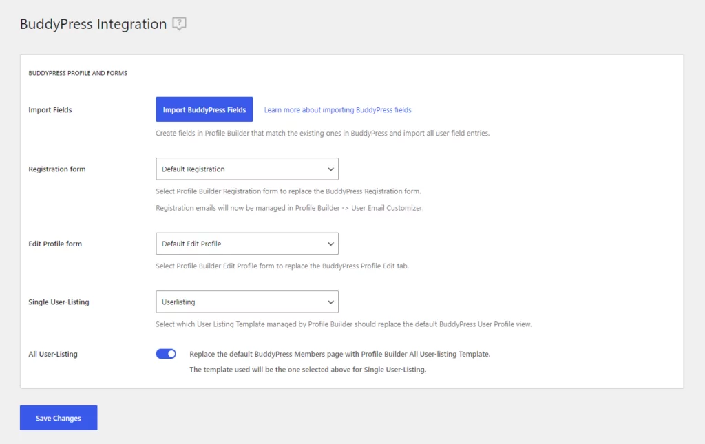Open the Userlisting dropdown

pos(247,302)
